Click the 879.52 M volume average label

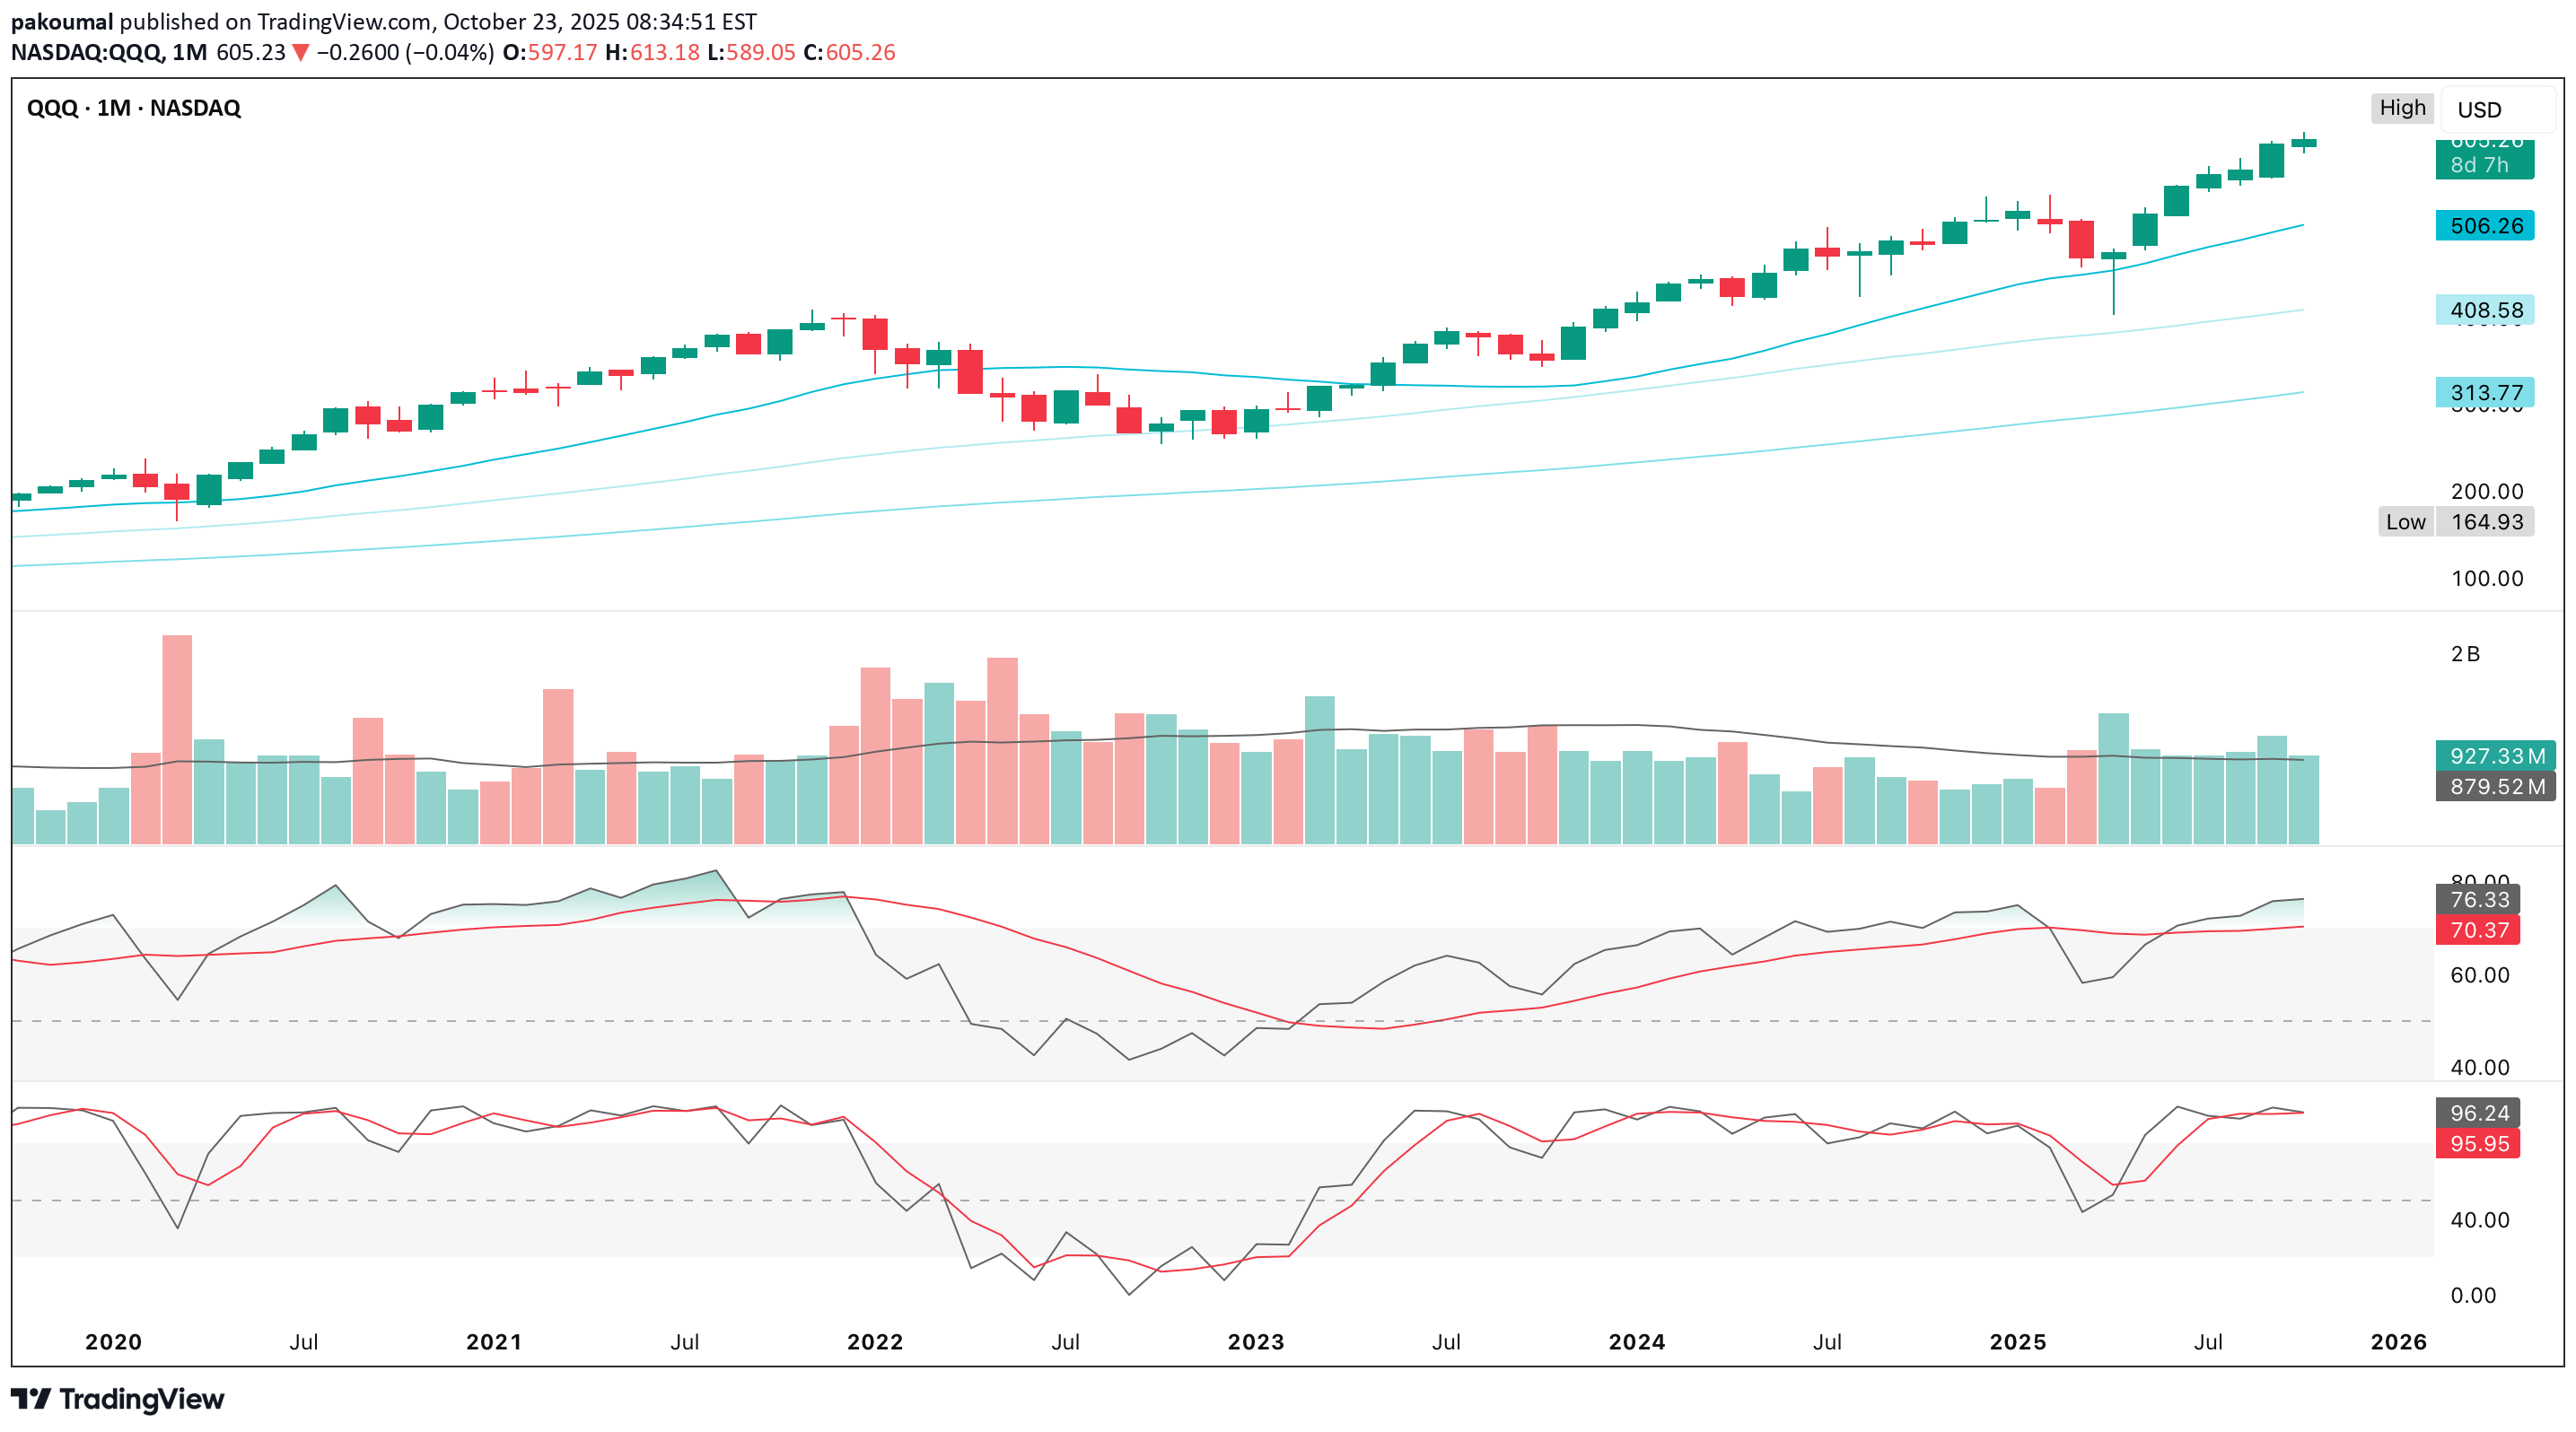pyautogui.click(x=2496, y=787)
